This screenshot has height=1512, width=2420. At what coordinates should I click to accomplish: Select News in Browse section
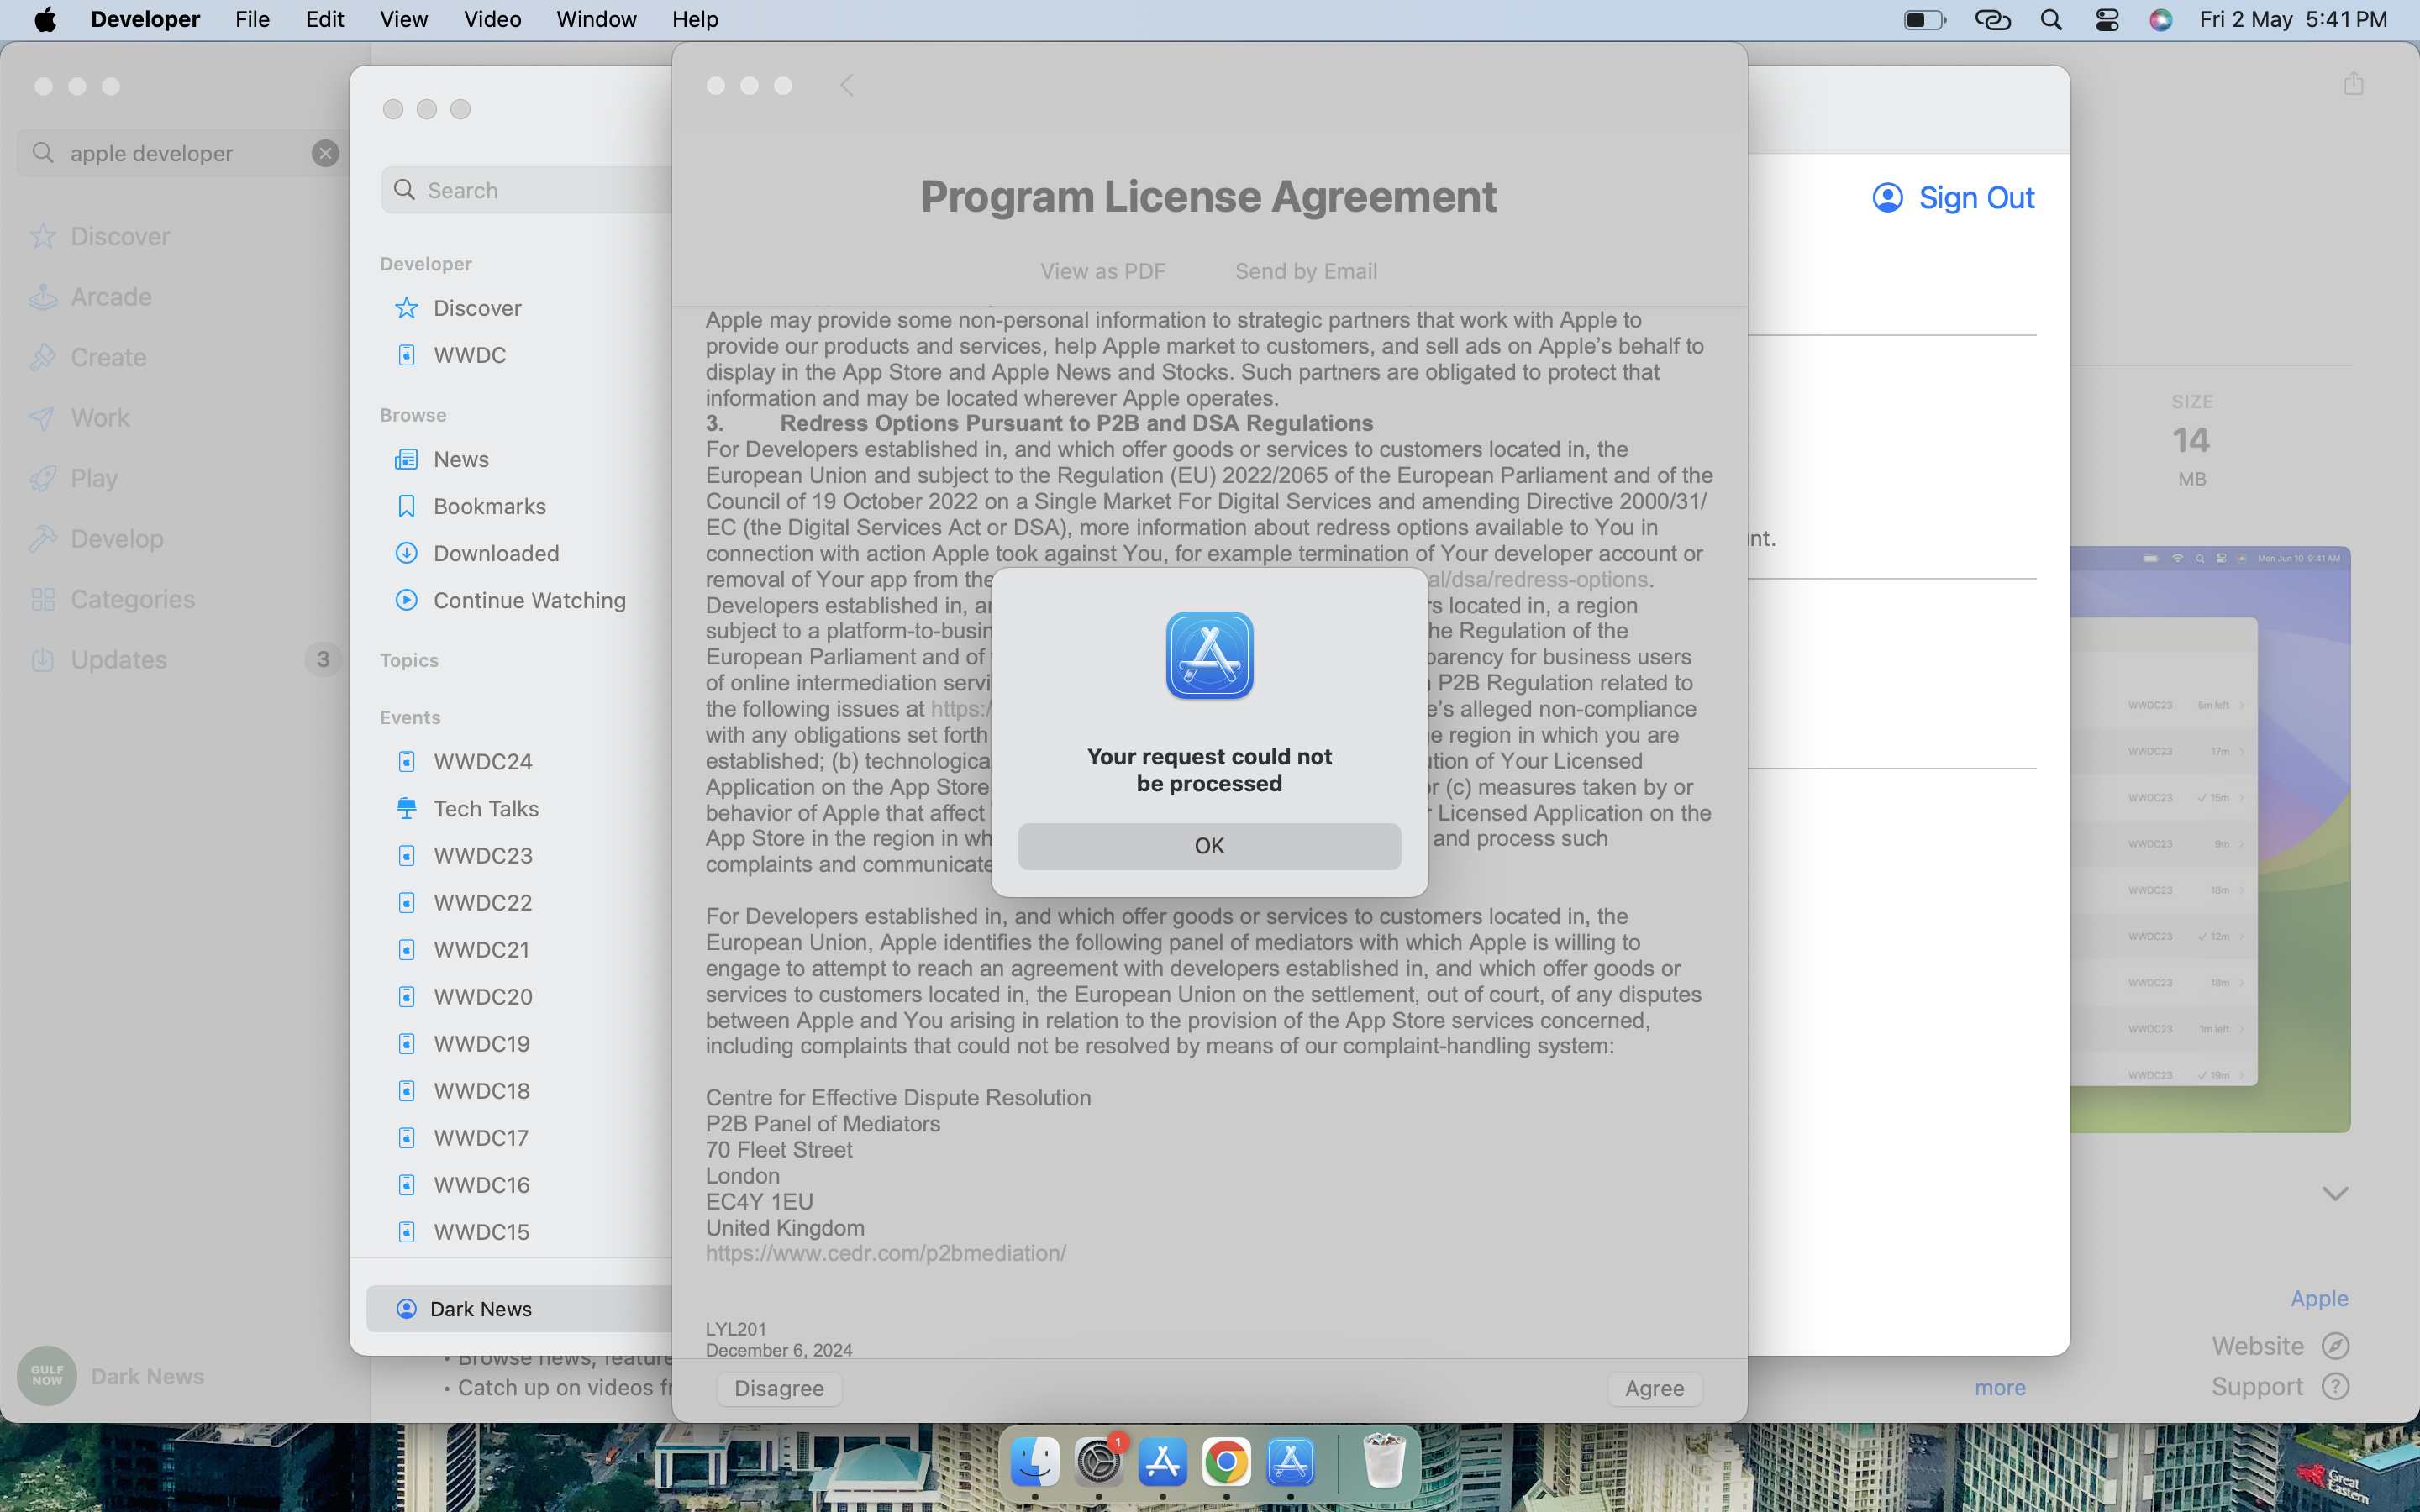coord(461,459)
